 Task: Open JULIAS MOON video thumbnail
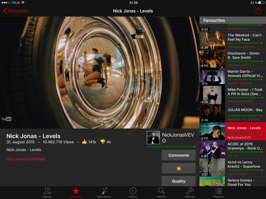coord(212,113)
